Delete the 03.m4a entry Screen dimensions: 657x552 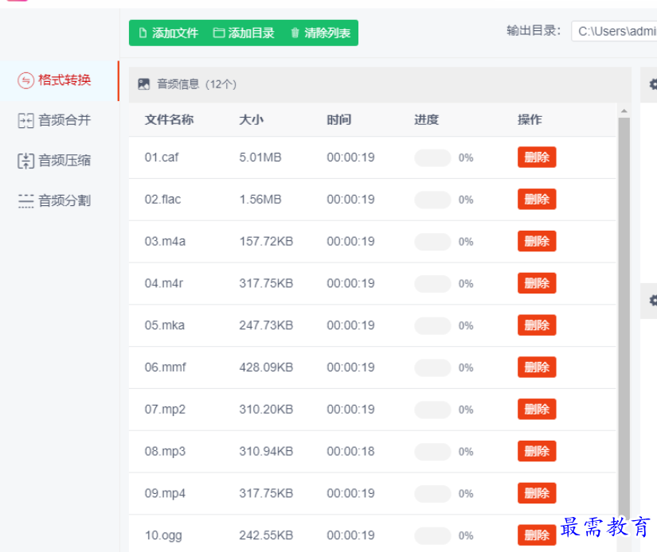pyautogui.click(x=536, y=242)
